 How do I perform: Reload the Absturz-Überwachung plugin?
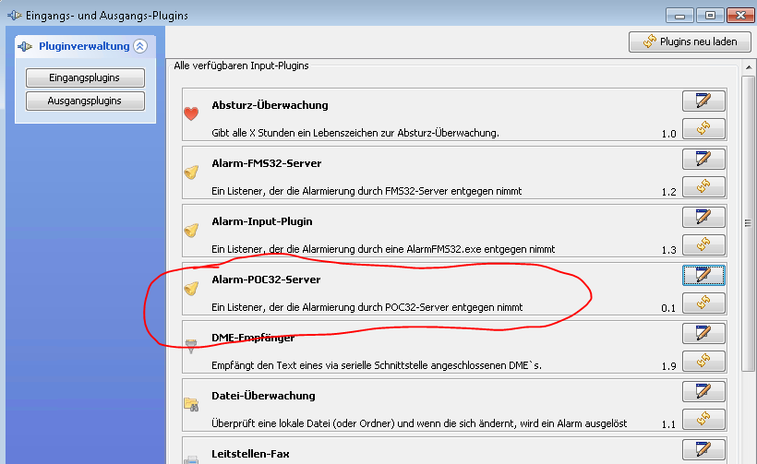[703, 129]
